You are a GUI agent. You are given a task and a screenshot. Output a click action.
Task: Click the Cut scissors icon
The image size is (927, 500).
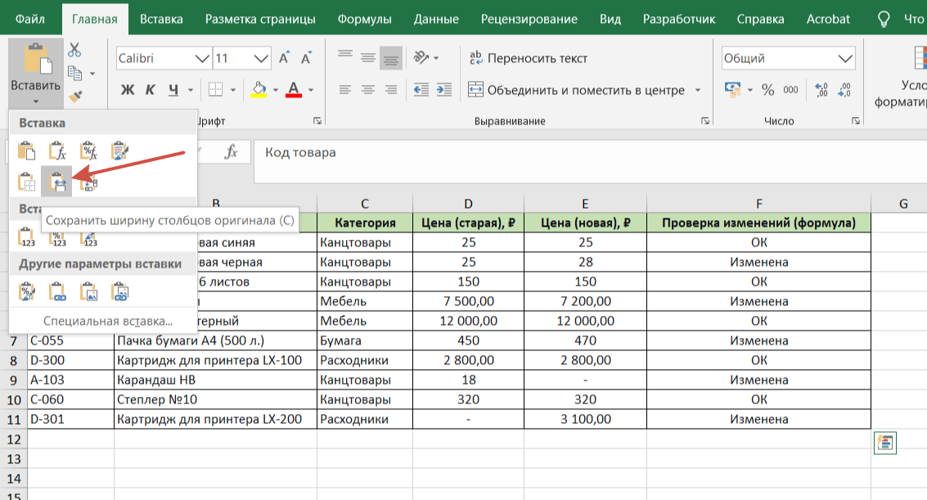pyautogui.click(x=74, y=50)
